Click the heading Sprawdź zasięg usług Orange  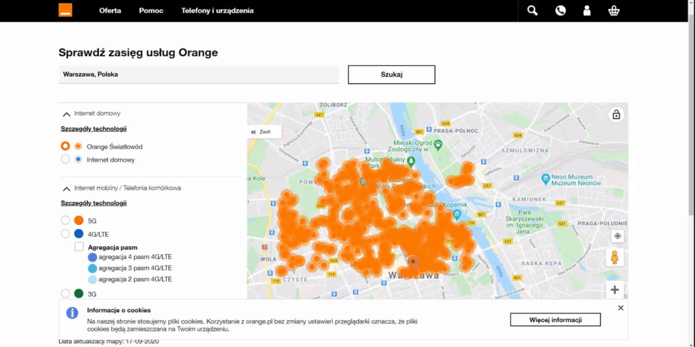tap(138, 53)
